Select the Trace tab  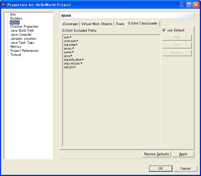coord(120,24)
